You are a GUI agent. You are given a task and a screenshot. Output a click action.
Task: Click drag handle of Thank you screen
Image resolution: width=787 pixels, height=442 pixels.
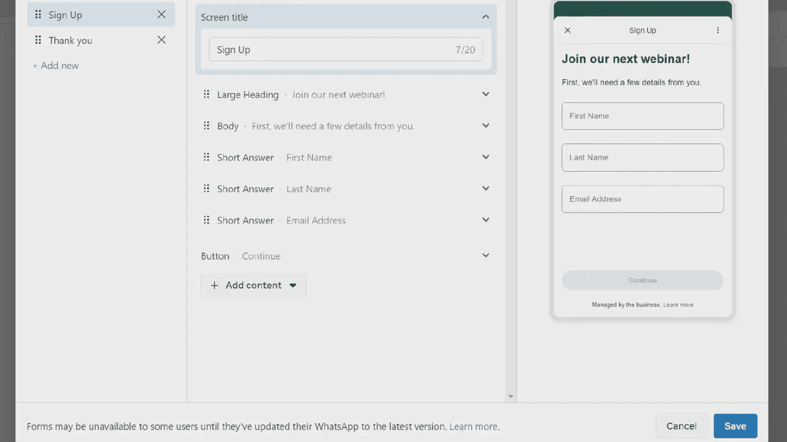click(x=38, y=40)
